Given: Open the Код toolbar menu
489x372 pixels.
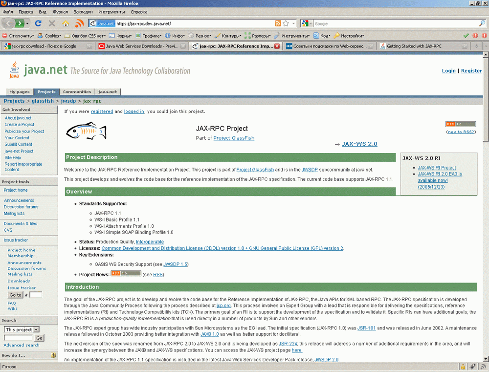Looking at the screenshot, I should pos(322,36).
